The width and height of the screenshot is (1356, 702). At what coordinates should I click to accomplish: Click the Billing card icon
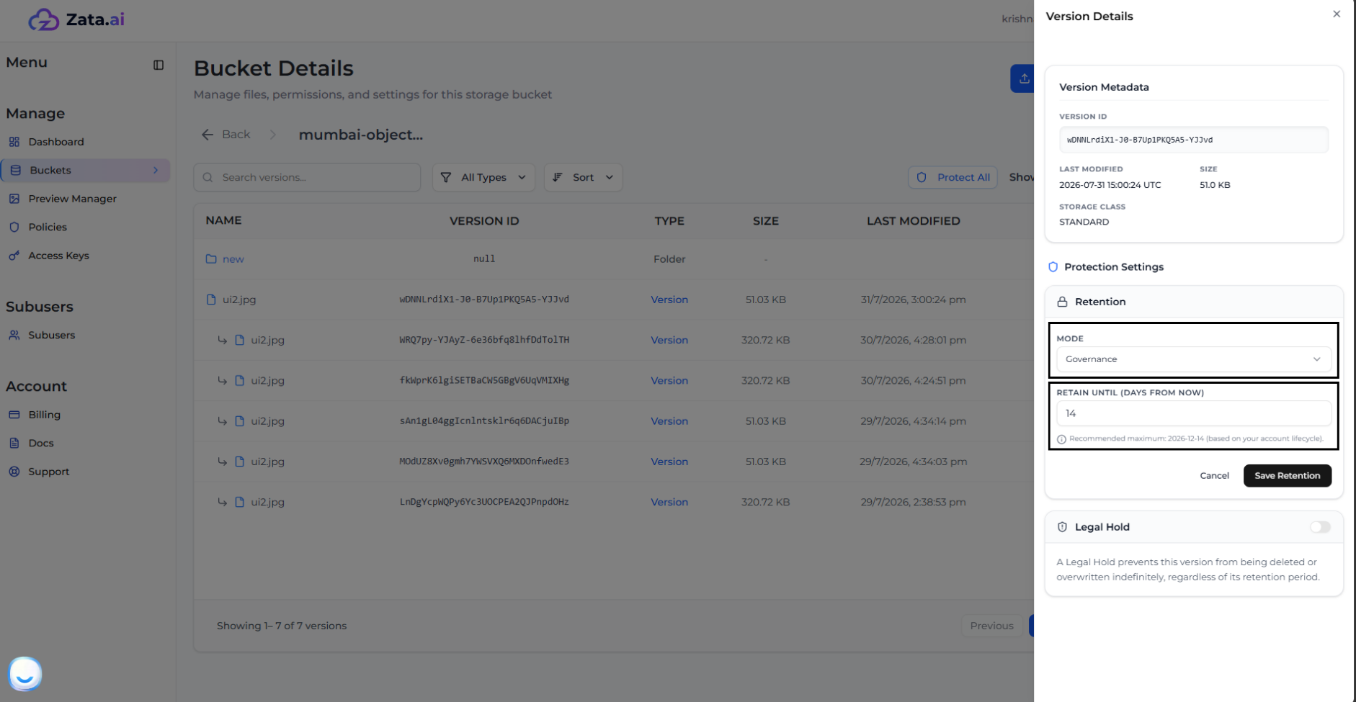[x=14, y=415]
